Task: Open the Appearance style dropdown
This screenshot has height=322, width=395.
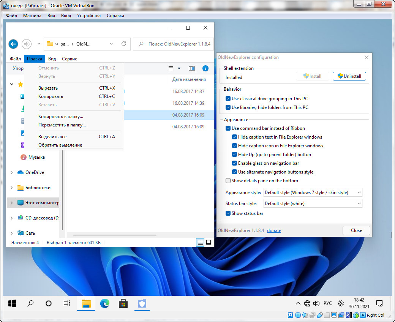Action: pyautogui.click(x=313, y=193)
